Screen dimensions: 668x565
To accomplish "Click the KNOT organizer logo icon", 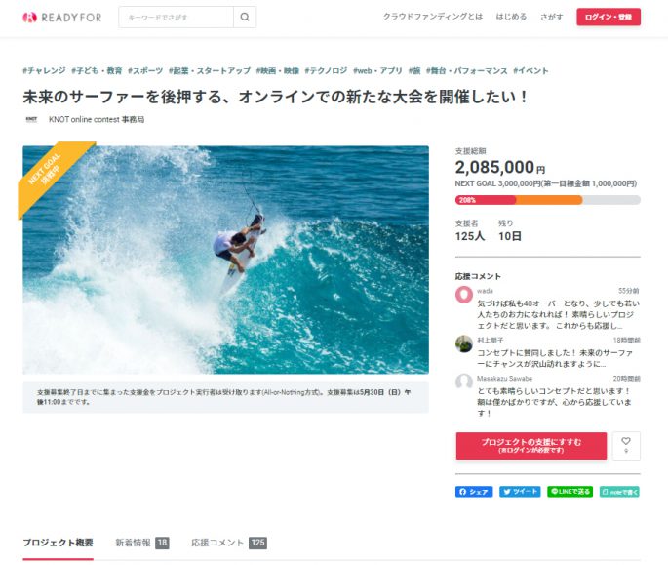I will (31, 120).
